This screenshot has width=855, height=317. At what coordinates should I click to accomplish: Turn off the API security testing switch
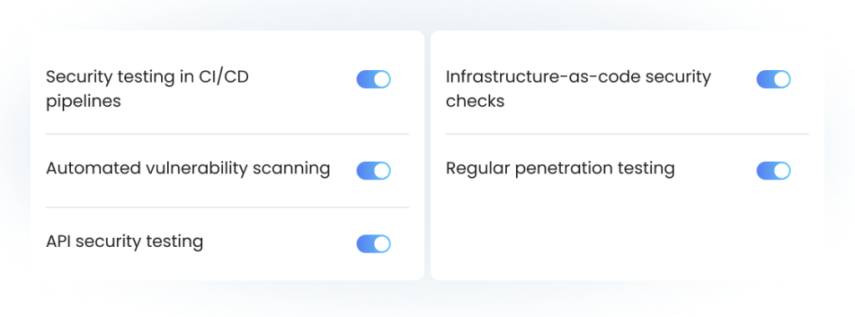point(373,244)
